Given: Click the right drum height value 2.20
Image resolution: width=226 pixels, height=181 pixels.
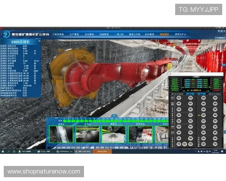Looking at the screenshot, I should [x=25, y=51].
